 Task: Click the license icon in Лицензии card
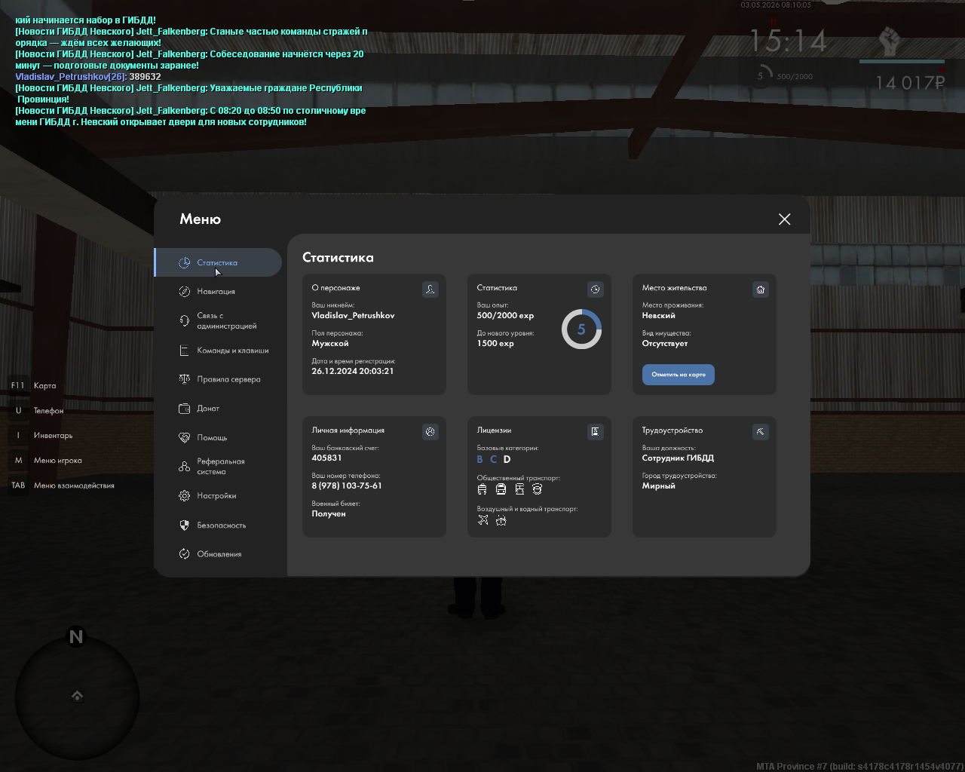click(x=596, y=432)
